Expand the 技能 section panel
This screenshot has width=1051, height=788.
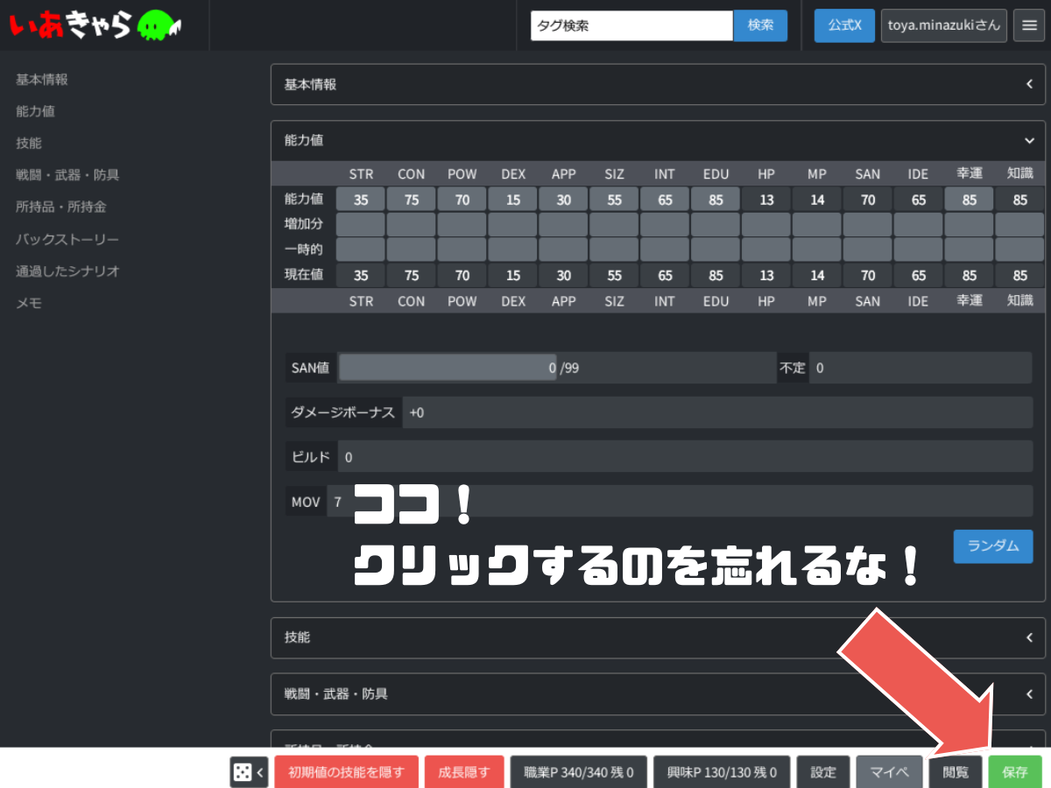click(x=1029, y=637)
